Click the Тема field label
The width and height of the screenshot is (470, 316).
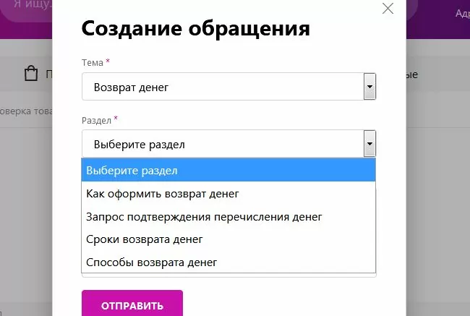pyautogui.click(x=93, y=63)
